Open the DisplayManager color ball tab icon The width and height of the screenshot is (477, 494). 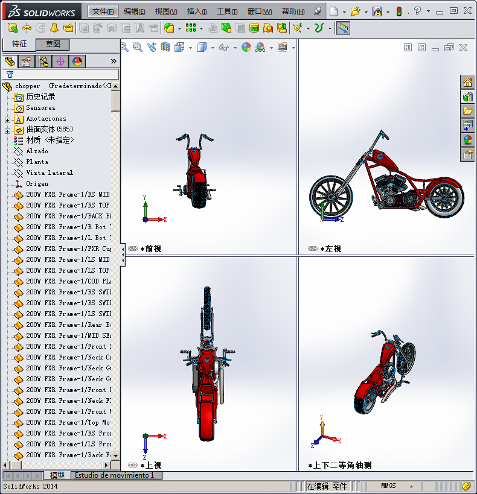tap(77, 61)
